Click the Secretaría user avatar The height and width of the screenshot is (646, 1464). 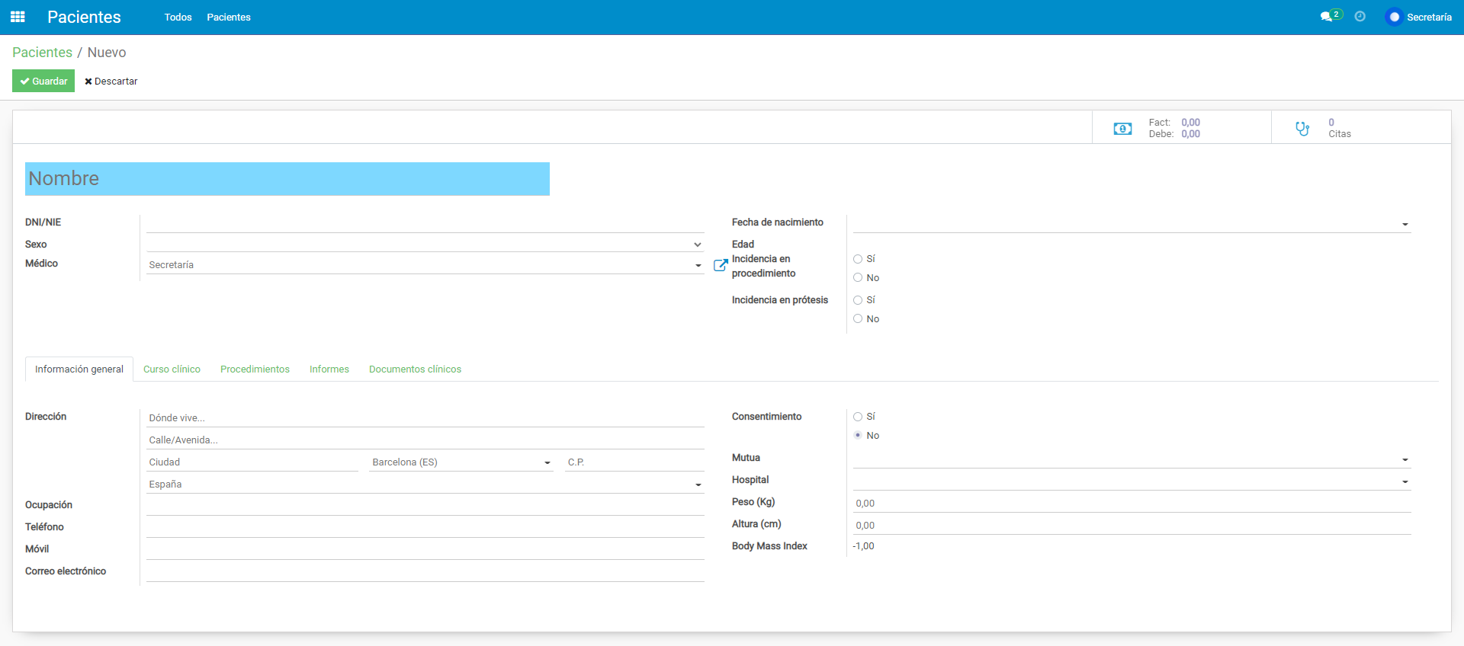tap(1394, 17)
